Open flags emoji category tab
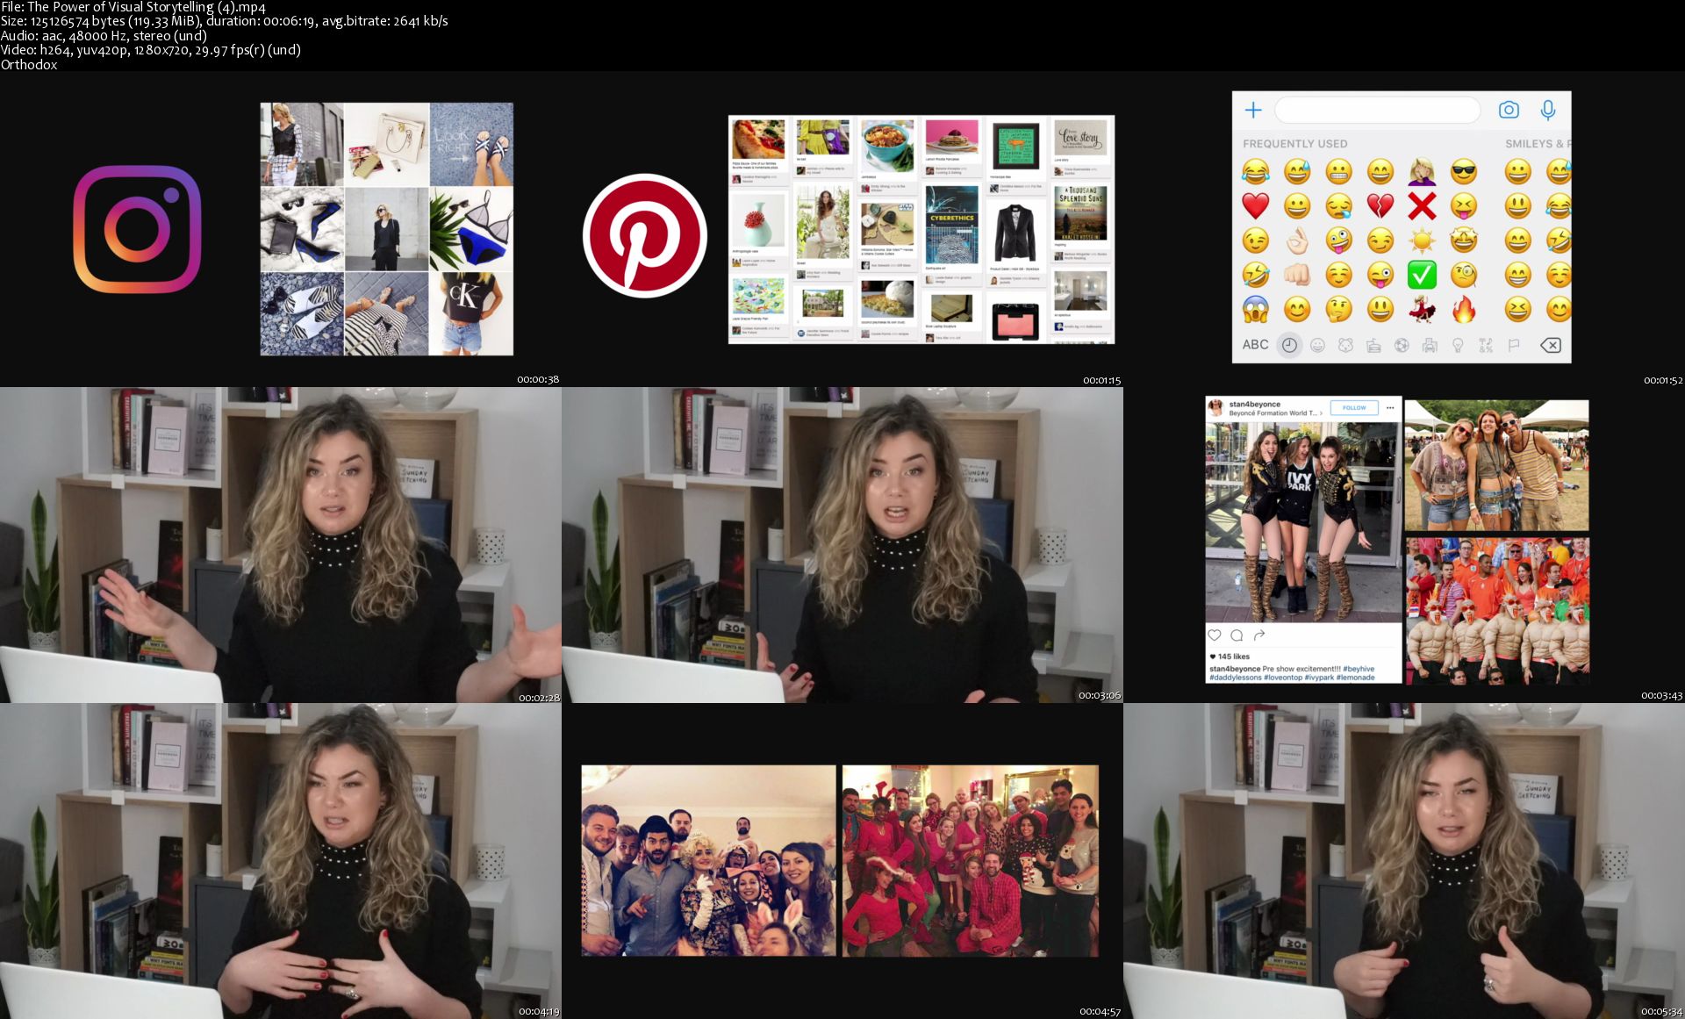1685x1019 pixels. tap(1514, 345)
